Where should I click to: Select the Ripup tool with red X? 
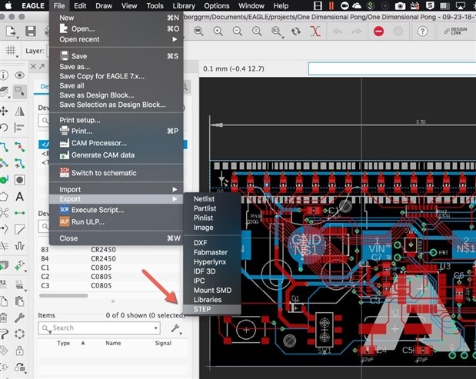point(20,147)
